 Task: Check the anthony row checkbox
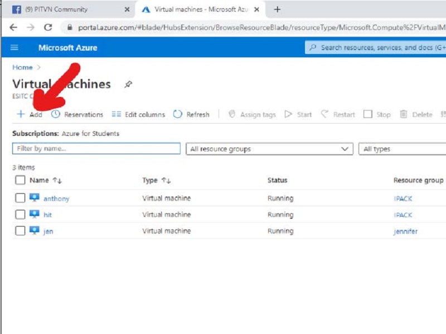[20, 198]
